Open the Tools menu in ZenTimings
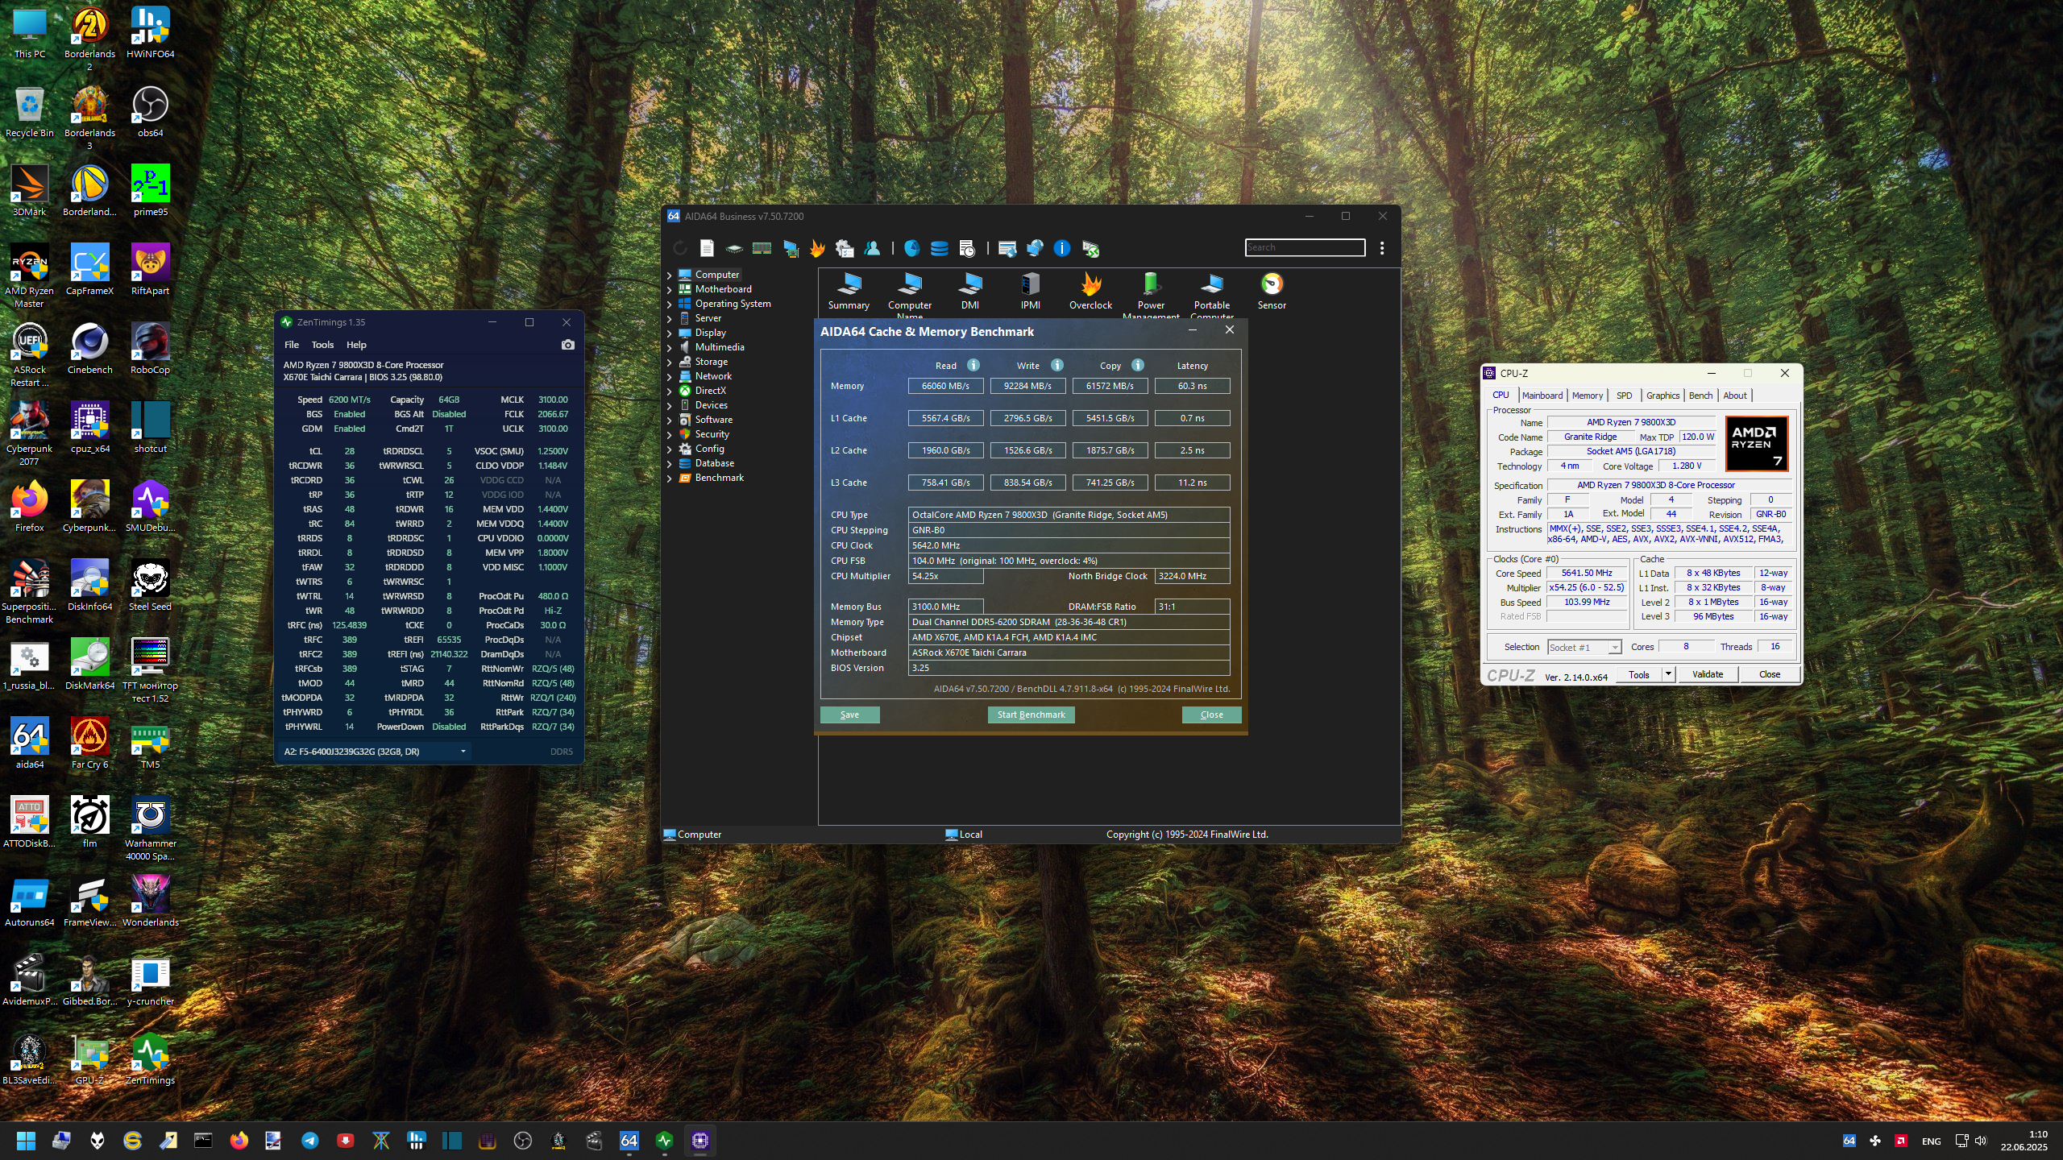Screen dimensions: 2063x1160 coord(322,345)
